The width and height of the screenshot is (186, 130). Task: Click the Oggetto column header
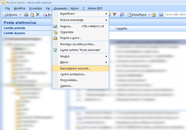coord(122,29)
